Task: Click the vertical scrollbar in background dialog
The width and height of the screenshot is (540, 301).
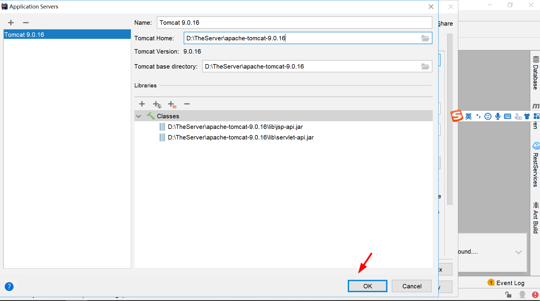Action: coord(450,119)
